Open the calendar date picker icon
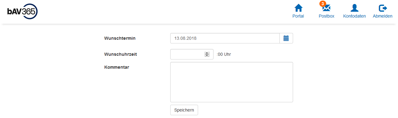Image resolution: width=398 pixels, height=118 pixels. [x=286, y=38]
